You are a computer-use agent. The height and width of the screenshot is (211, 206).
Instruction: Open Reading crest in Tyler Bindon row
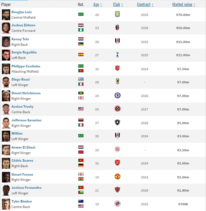point(118,204)
